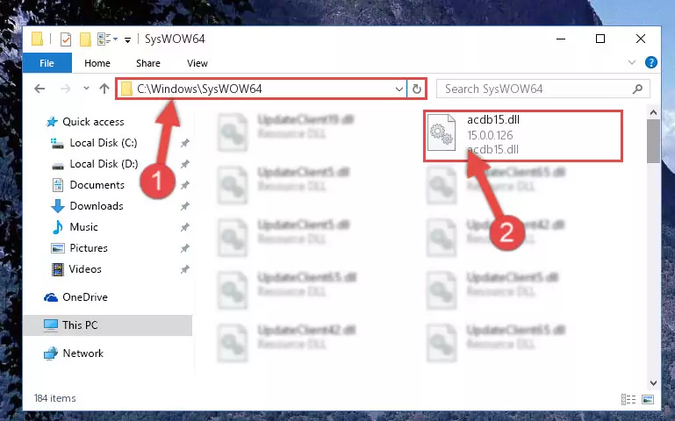Minimize the SysWOW64 window

click(561, 39)
